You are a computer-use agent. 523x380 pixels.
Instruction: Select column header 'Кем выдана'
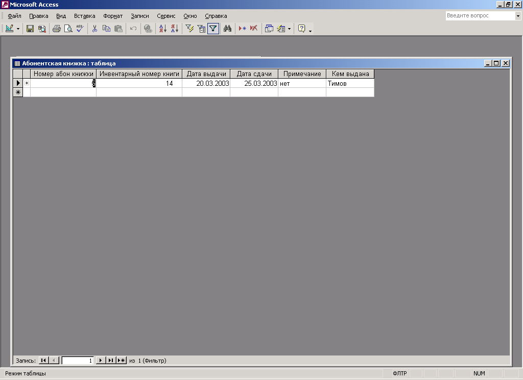click(x=350, y=74)
